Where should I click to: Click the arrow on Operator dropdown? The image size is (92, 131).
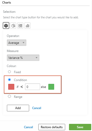[24, 43]
